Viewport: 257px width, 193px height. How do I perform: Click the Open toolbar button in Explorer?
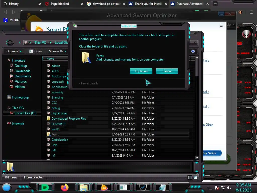tap(36, 51)
